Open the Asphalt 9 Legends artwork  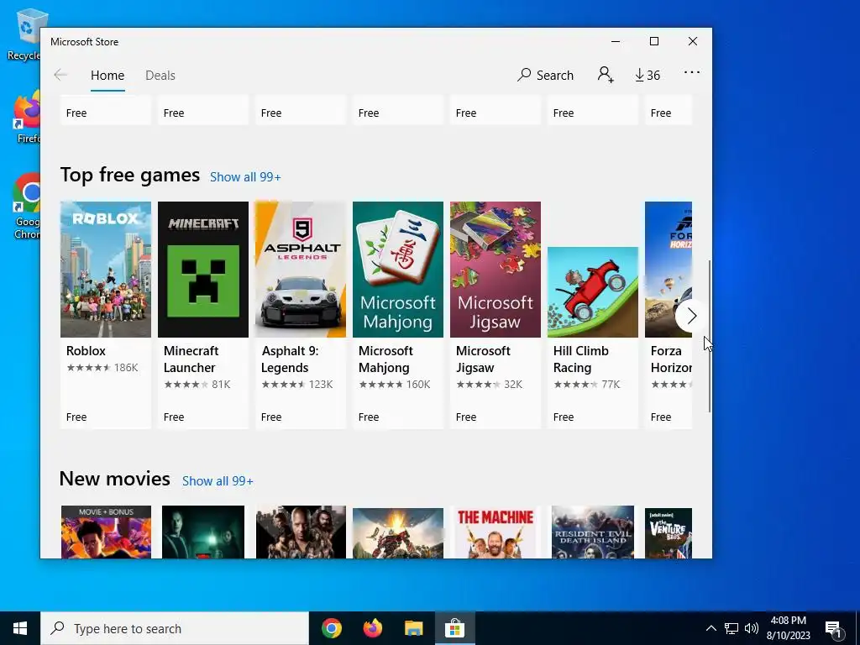coord(301,270)
